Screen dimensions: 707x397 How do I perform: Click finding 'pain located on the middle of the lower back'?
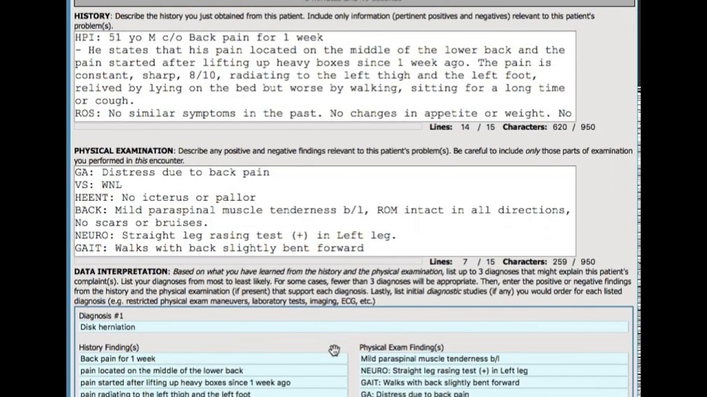[x=213, y=371]
